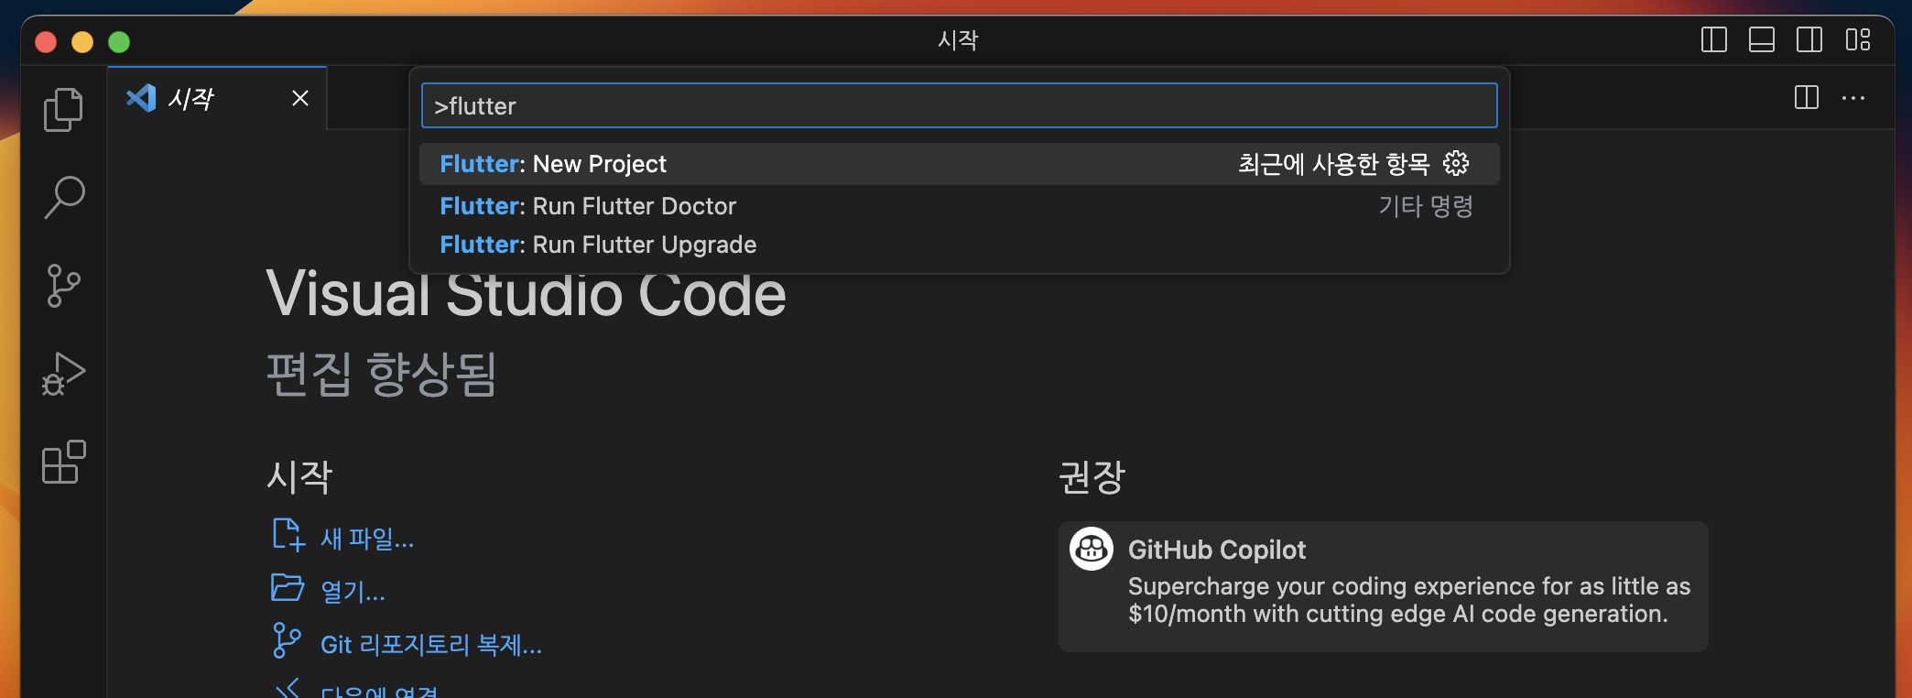Open the Run and Debug view
Image resolution: width=1912 pixels, height=698 pixels.
(x=63, y=374)
